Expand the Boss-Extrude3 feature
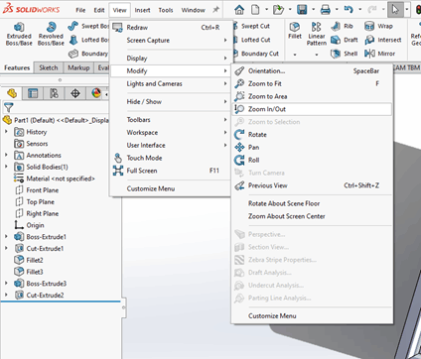The width and height of the screenshot is (421, 359). [x=6, y=283]
